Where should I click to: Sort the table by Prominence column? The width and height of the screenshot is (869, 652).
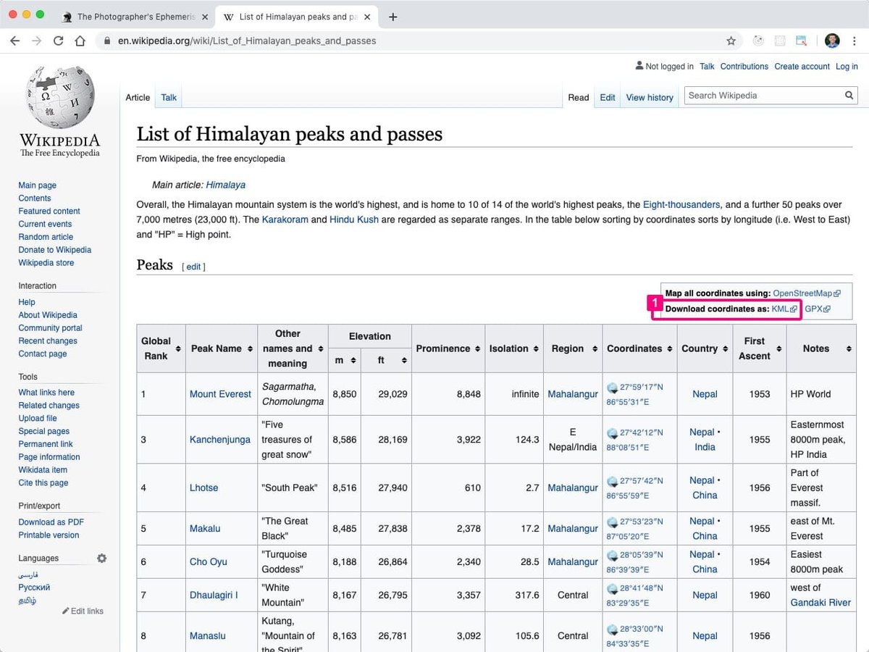click(448, 348)
